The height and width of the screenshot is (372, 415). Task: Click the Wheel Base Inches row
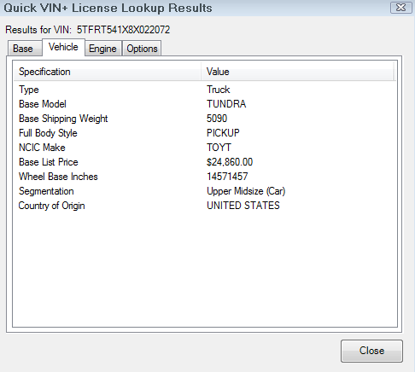pyautogui.click(x=205, y=177)
